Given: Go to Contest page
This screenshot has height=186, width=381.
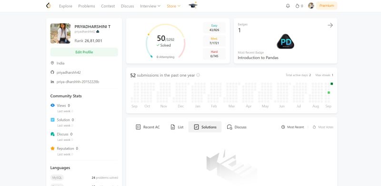Looking at the screenshot, I should pyautogui.click(x=108, y=6).
